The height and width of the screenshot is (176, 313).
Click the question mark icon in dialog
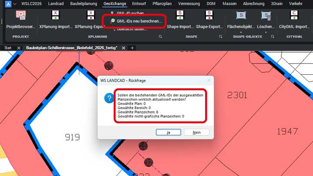[x=109, y=98]
